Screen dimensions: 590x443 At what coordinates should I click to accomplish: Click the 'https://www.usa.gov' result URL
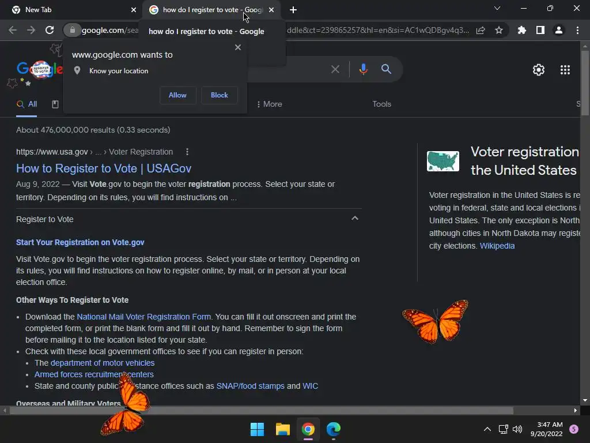(x=52, y=152)
